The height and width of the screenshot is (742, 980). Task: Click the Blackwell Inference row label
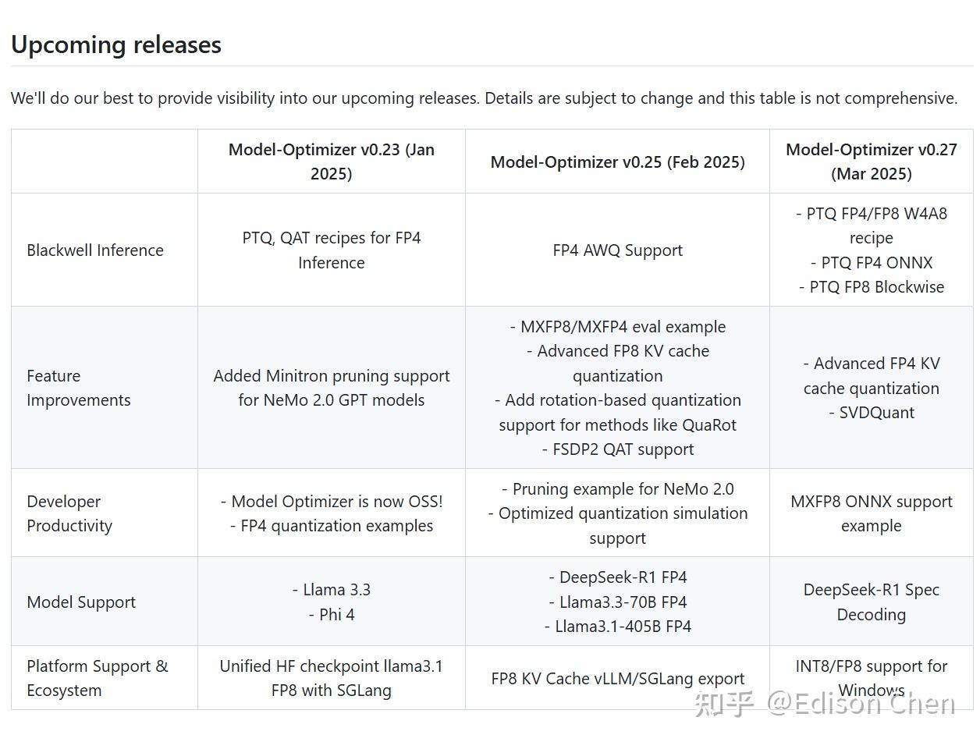click(x=95, y=250)
